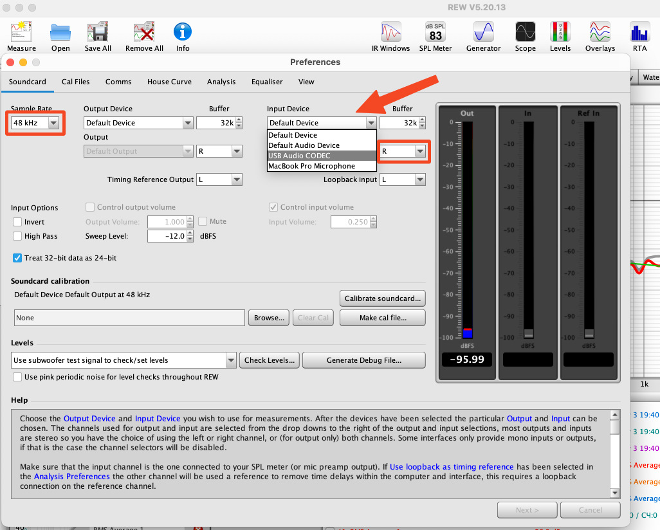Click Browse for calibration file
Image resolution: width=660 pixels, height=530 pixels.
[x=269, y=318]
